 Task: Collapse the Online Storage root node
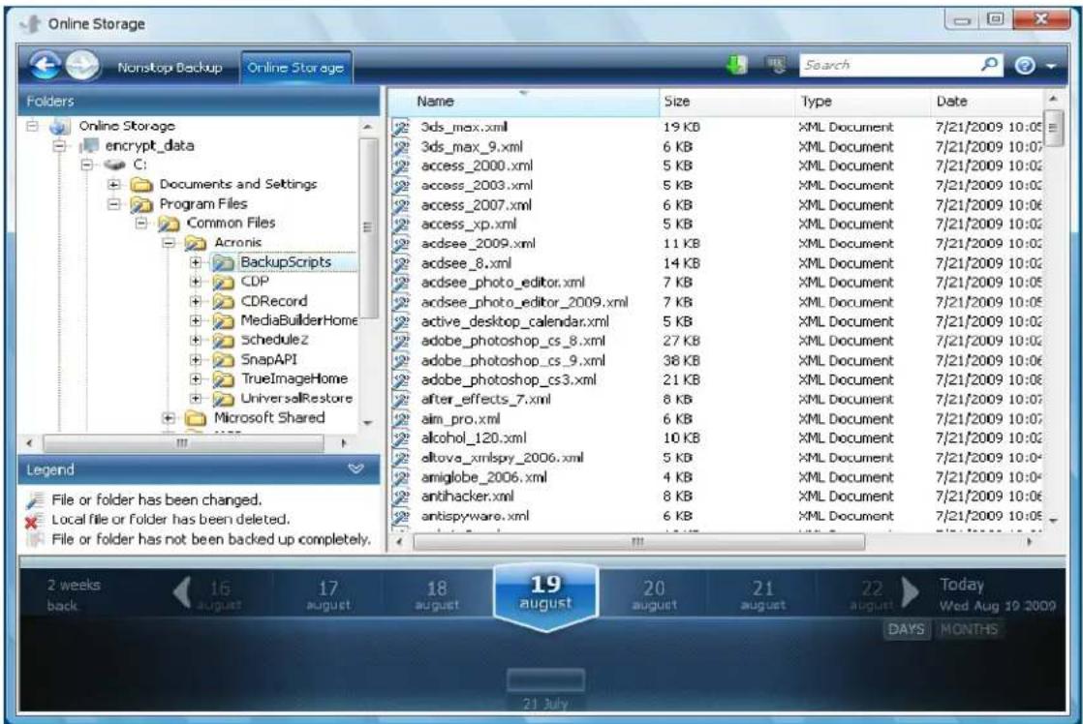(32, 126)
